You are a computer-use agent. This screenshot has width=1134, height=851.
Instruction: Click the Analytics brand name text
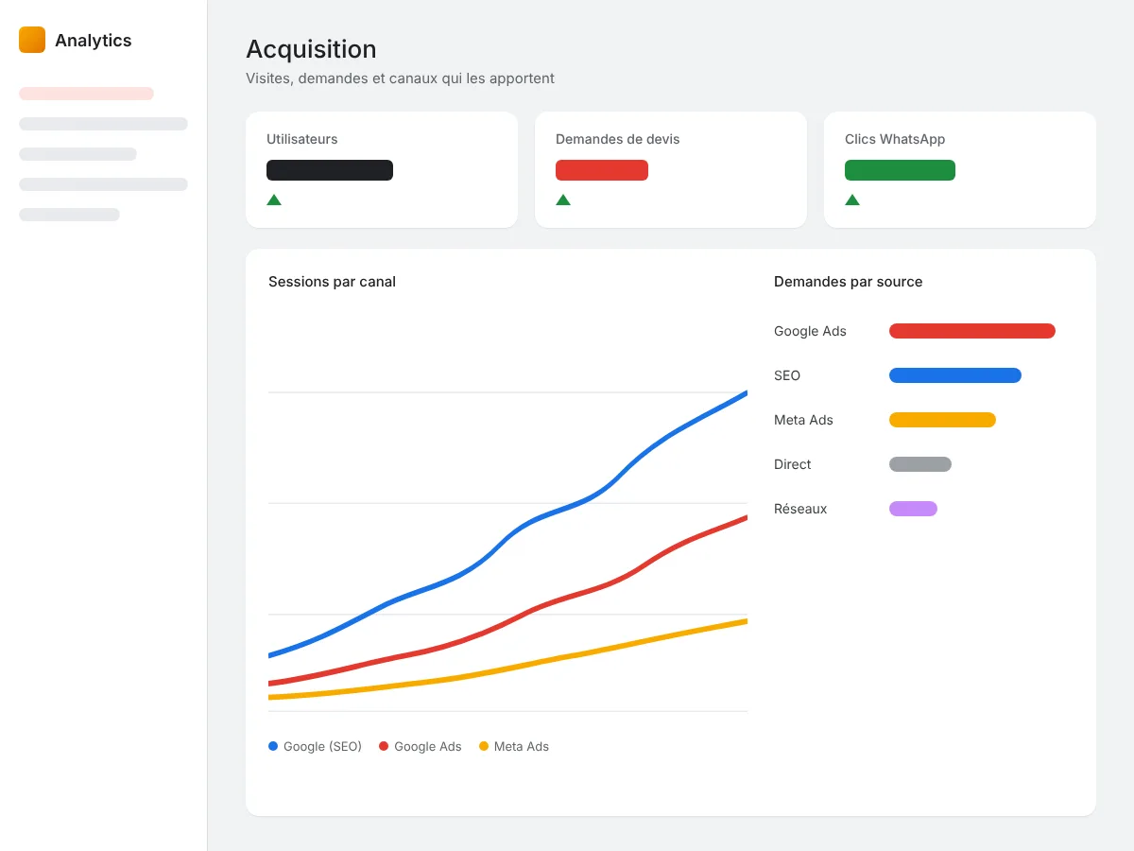(x=94, y=41)
